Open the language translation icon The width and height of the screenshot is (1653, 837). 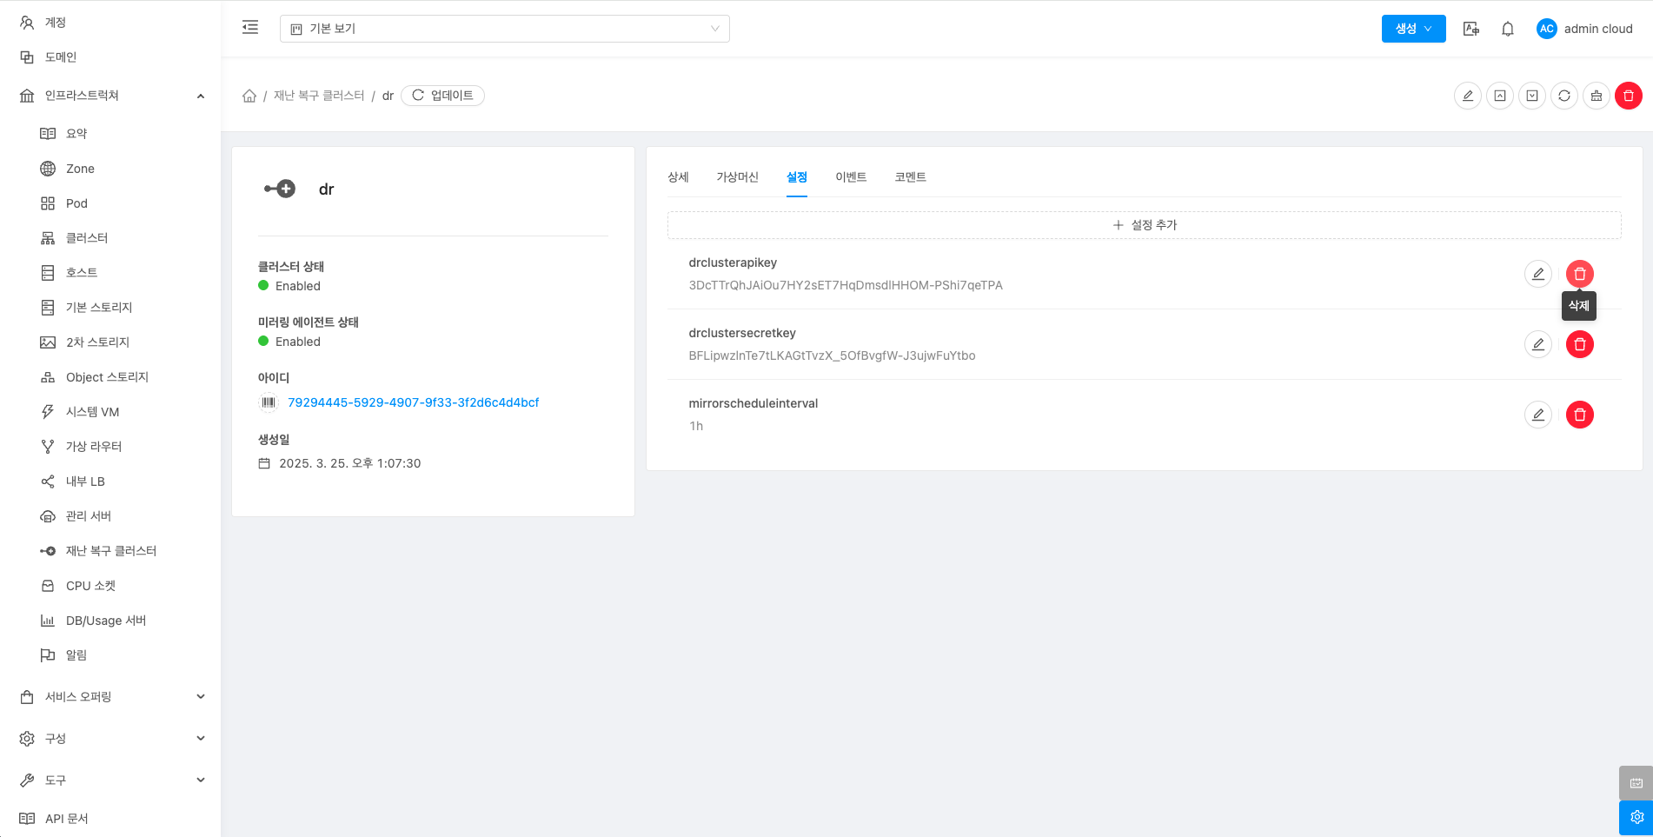tap(1470, 29)
